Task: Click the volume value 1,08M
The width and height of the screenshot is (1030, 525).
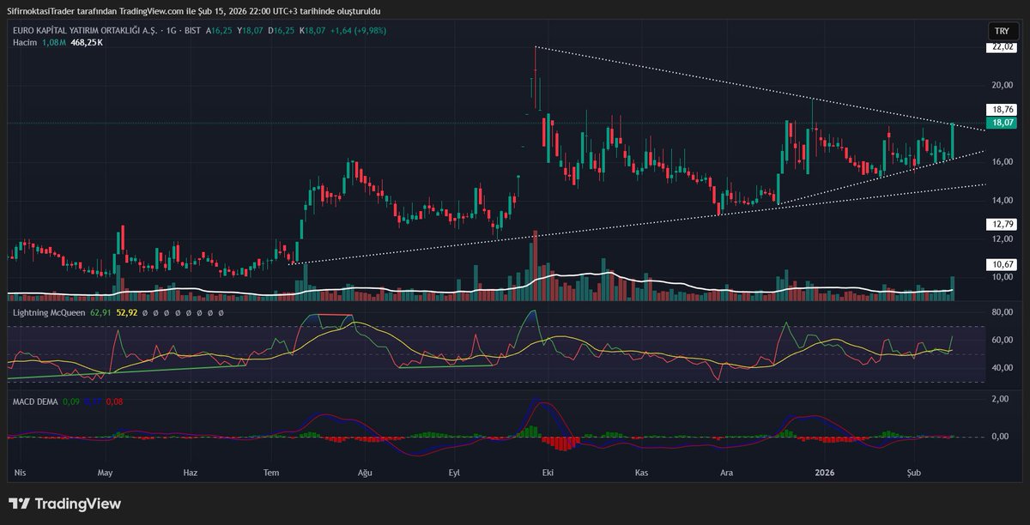Action: (54, 41)
